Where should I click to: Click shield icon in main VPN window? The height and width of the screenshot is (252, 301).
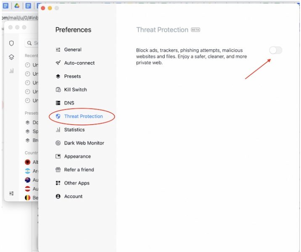coord(11,43)
